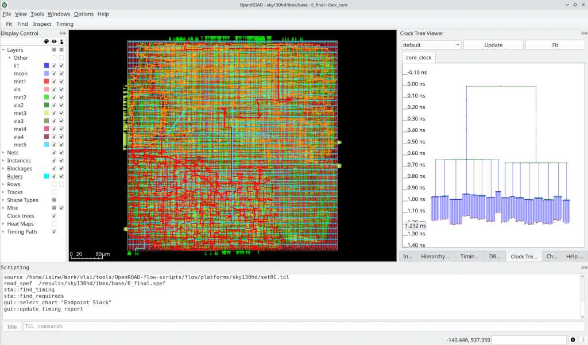Click Fit in the Clock Tree Viewer
Viewport: 588px width, 345px height.
555,44
